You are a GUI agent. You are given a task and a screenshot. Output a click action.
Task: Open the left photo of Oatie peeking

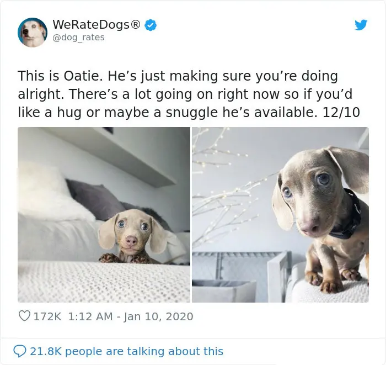104,215
